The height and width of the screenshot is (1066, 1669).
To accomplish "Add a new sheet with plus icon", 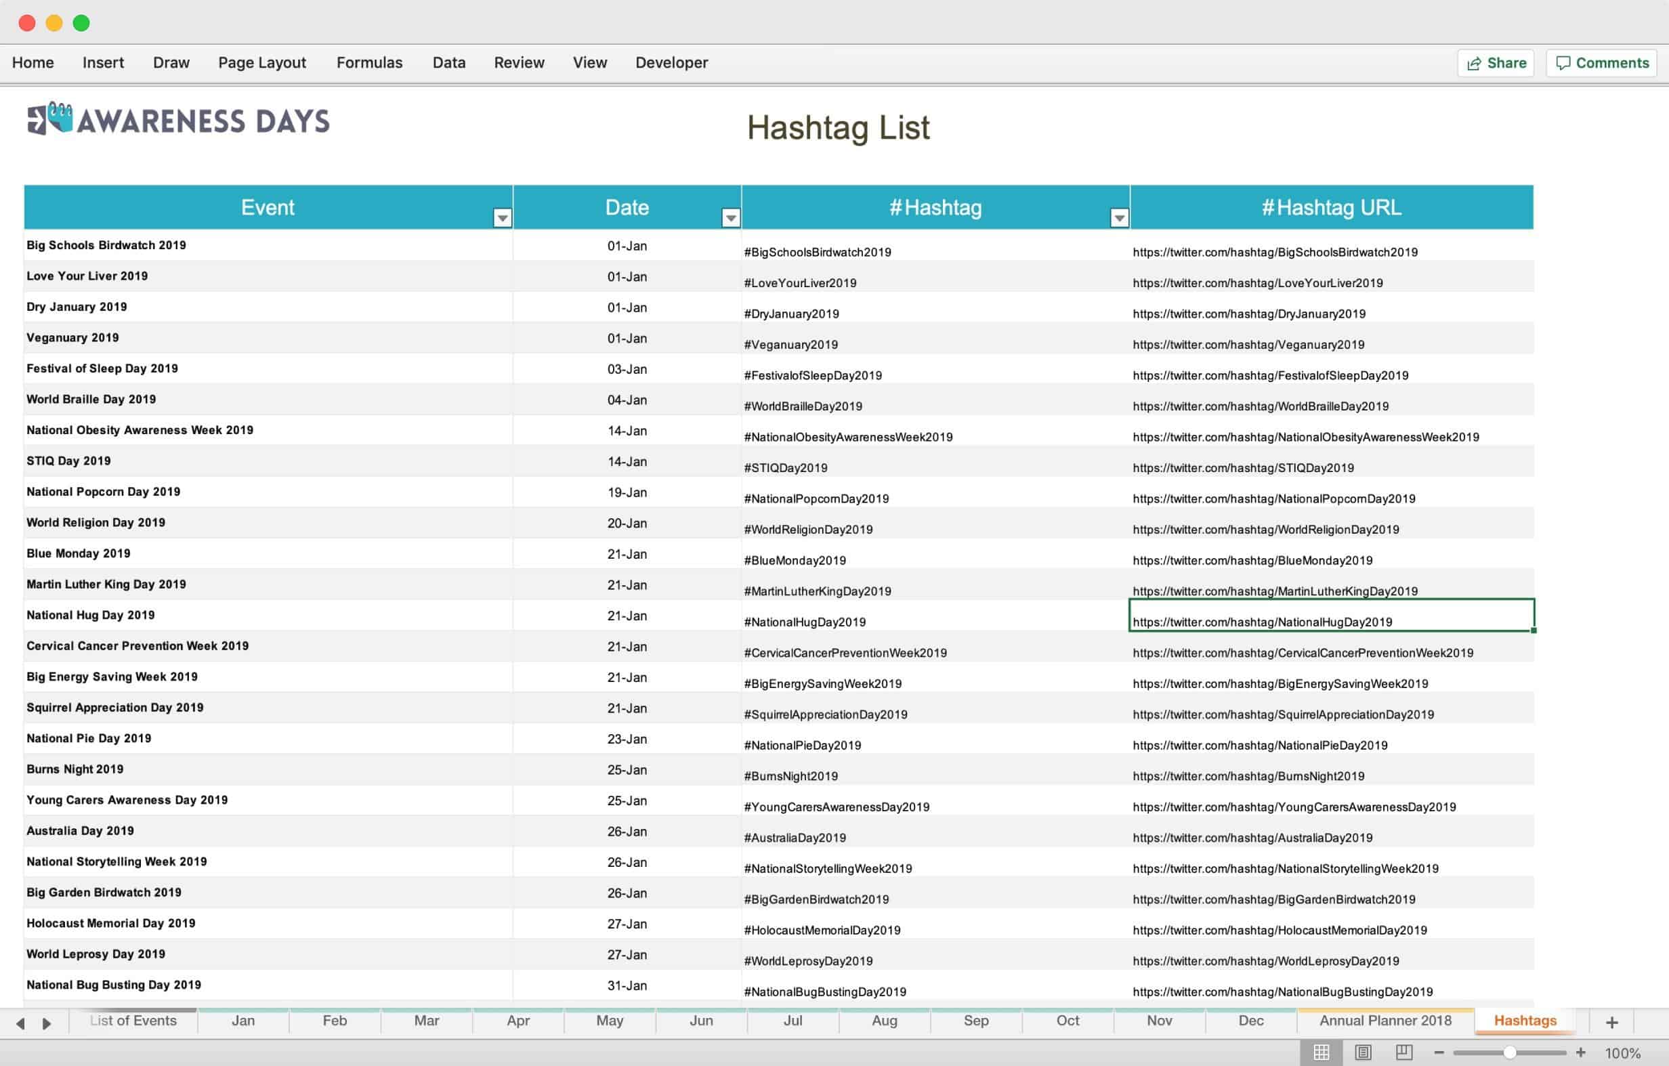I will pyautogui.click(x=1612, y=1022).
